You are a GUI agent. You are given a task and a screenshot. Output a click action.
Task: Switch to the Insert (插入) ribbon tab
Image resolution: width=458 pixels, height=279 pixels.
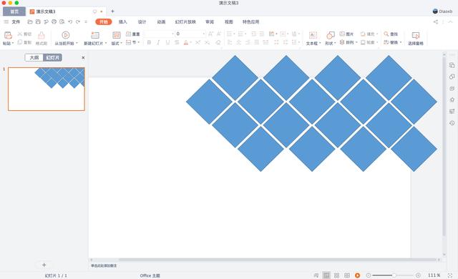pyautogui.click(x=122, y=22)
